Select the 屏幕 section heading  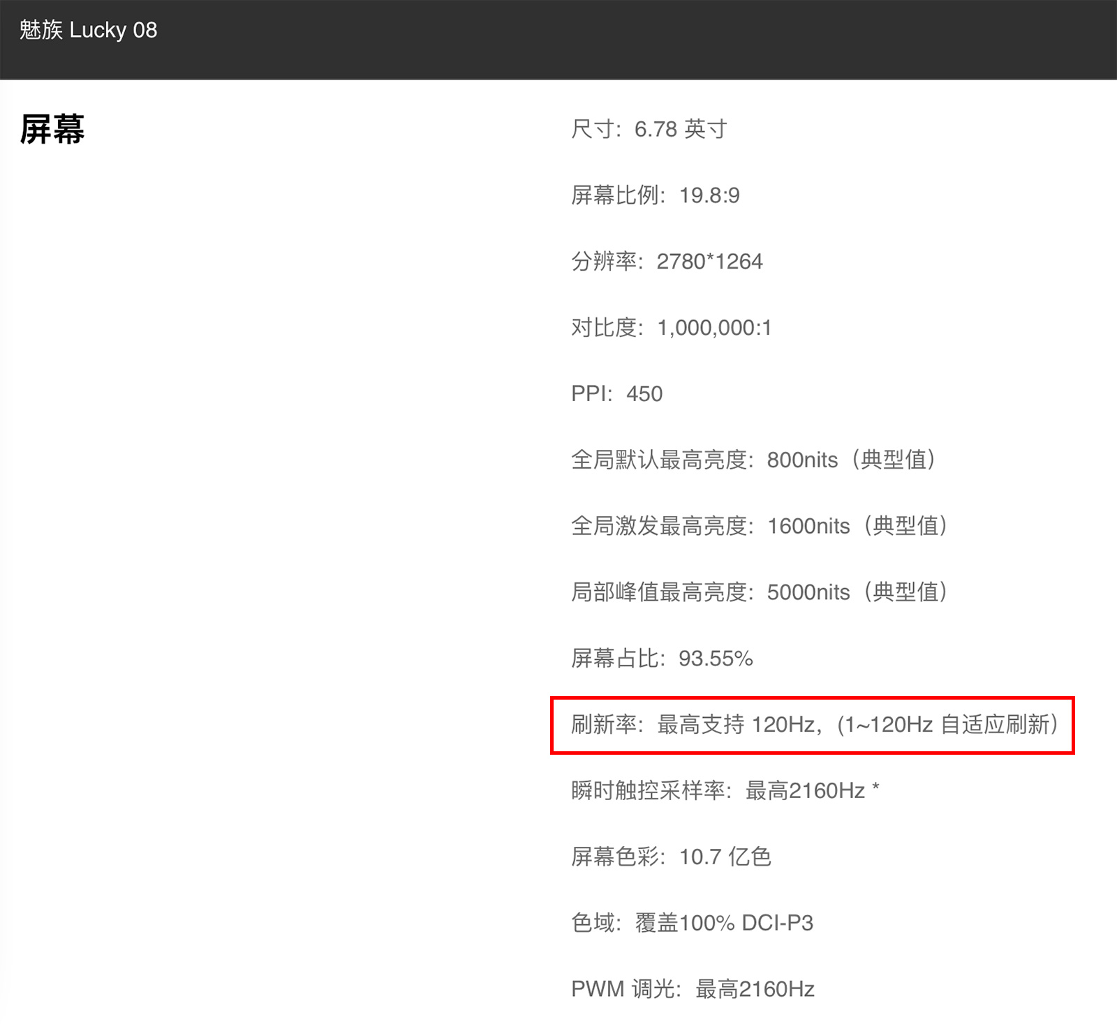tap(52, 130)
